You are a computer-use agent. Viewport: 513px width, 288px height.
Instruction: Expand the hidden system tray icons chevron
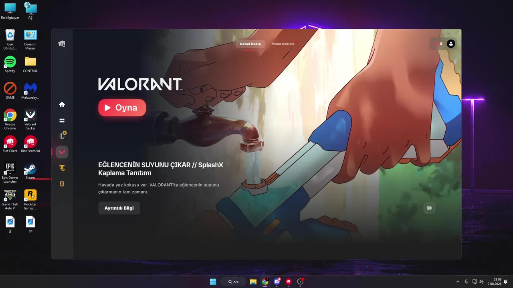458,282
